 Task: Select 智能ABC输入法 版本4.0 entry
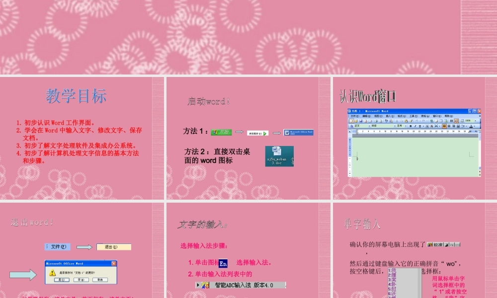pyautogui.click(x=241, y=285)
